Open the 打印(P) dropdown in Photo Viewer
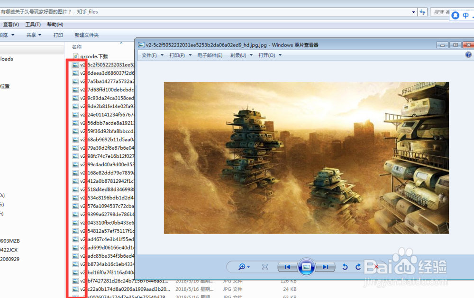 pyautogui.click(x=181, y=55)
